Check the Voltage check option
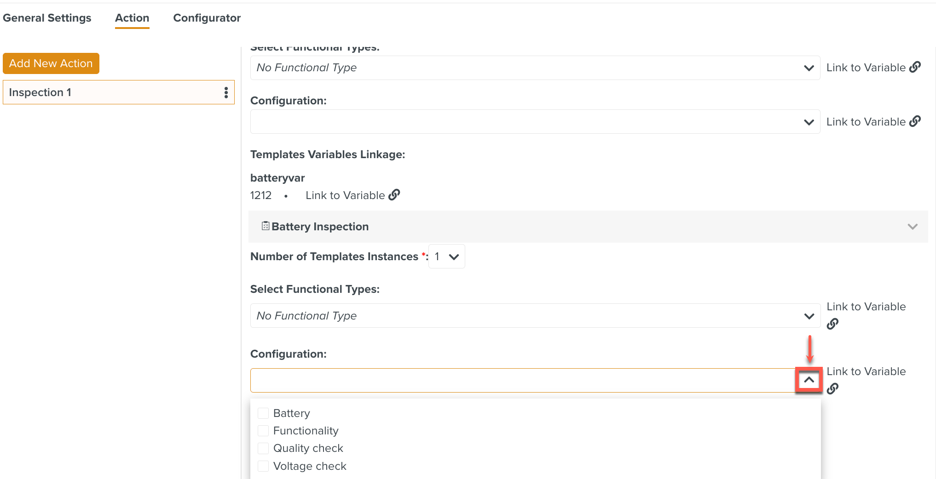This screenshot has width=936, height=479. point(263,466)
